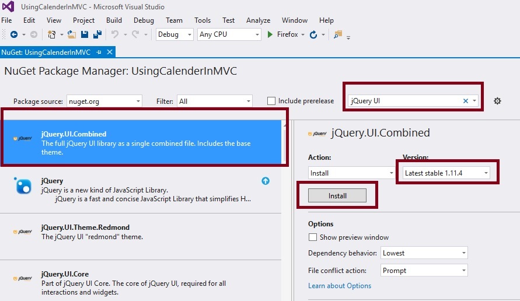The image size is (520, 301).
Task: Open the View menu
Action: click(x=54, y=20)
